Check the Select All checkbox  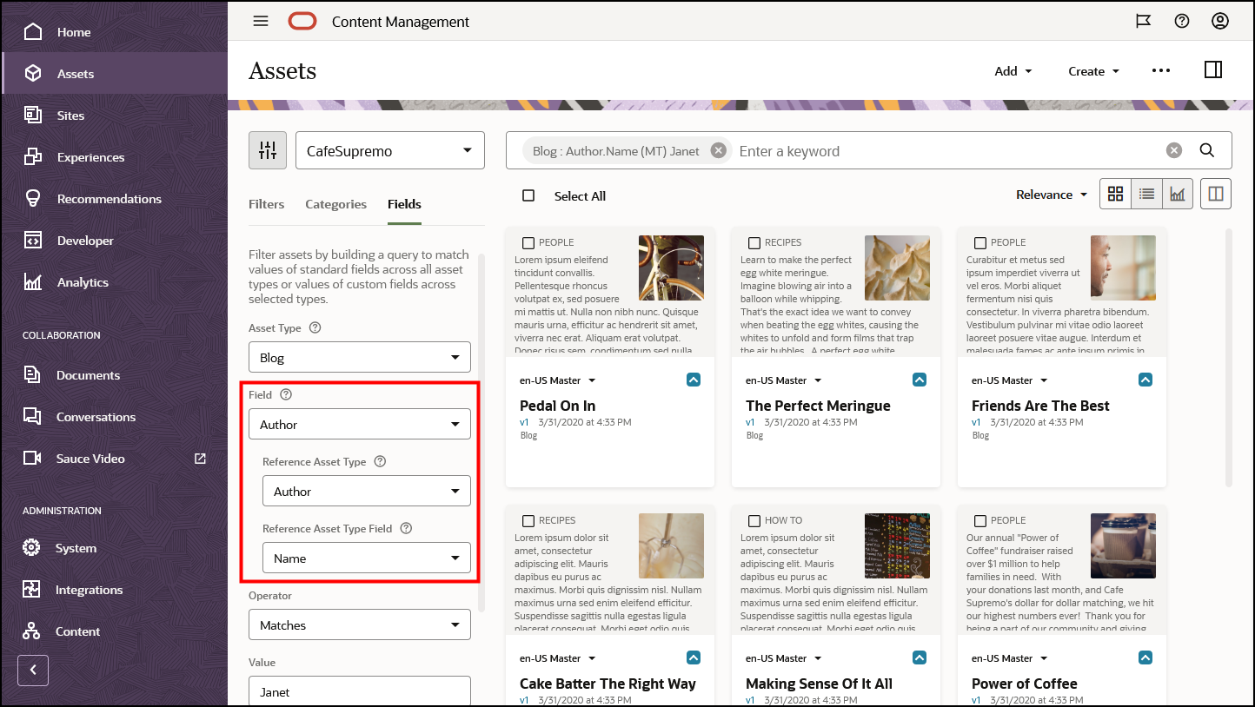pos(528,195)
